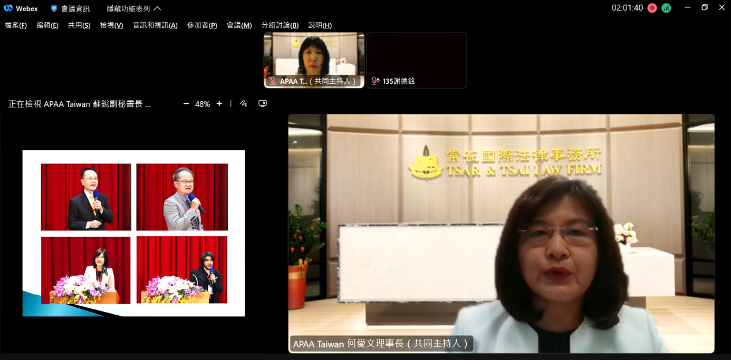Open the annotate pen tool
The height and width of the screenshot is (360, 731).
(243, 104)
